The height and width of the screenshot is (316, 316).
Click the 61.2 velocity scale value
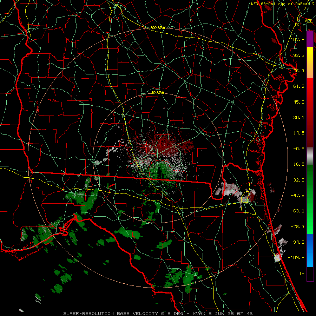coord(299,86)
